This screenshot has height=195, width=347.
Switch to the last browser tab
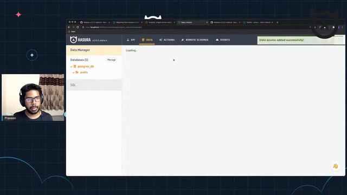point(258,22)
